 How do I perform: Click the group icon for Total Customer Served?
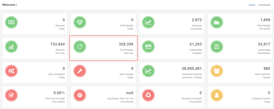(x=217, y=71)
